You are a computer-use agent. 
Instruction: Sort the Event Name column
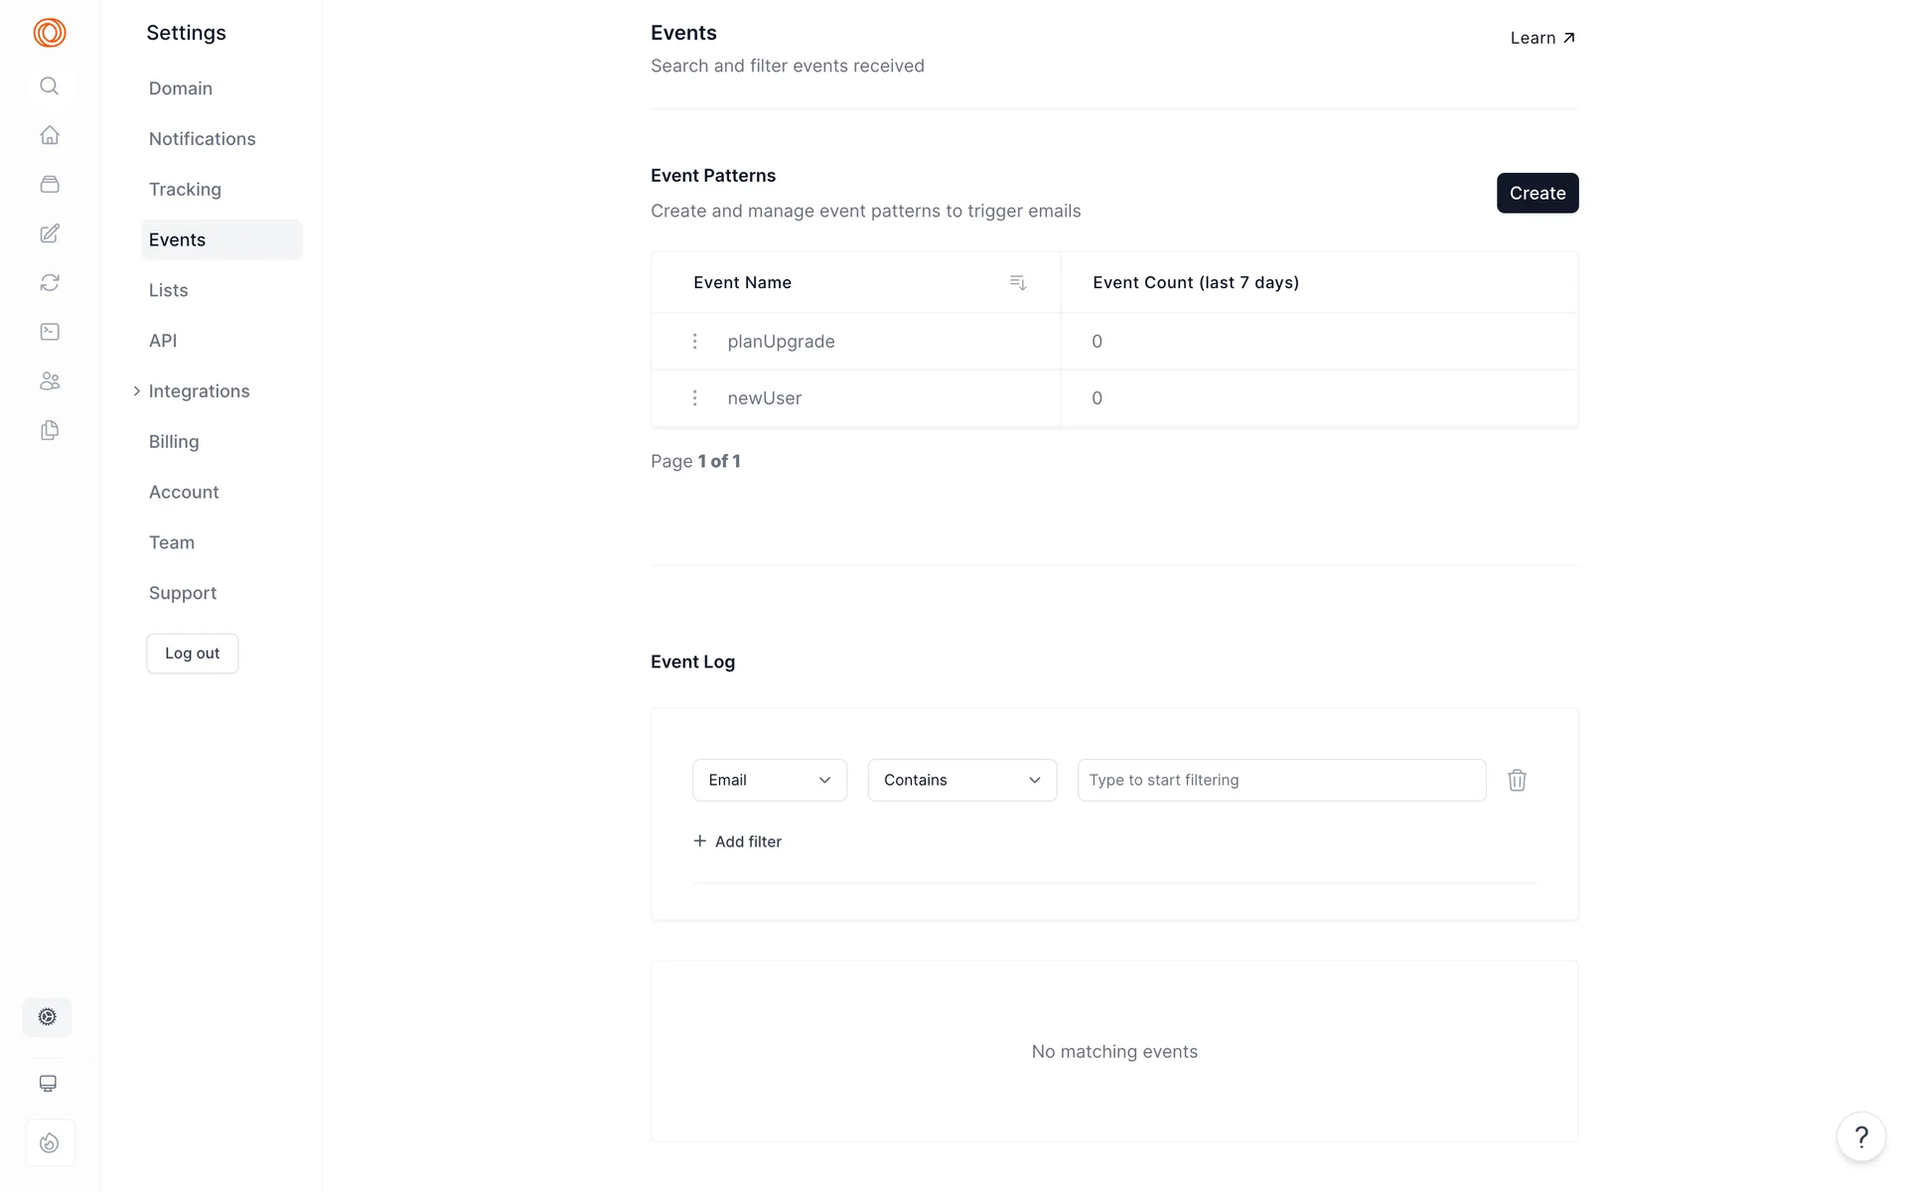click(x=1017, y=283)
